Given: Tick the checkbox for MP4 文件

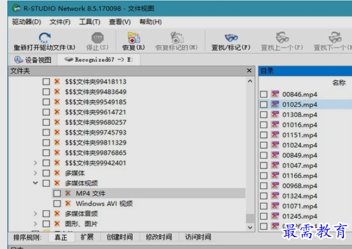Looking at the screenshot, I should (57, 194).
